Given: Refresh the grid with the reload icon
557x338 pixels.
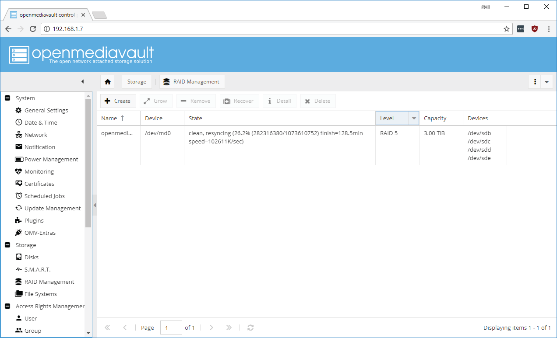Looking at the screenshot, I should (250, 328).
